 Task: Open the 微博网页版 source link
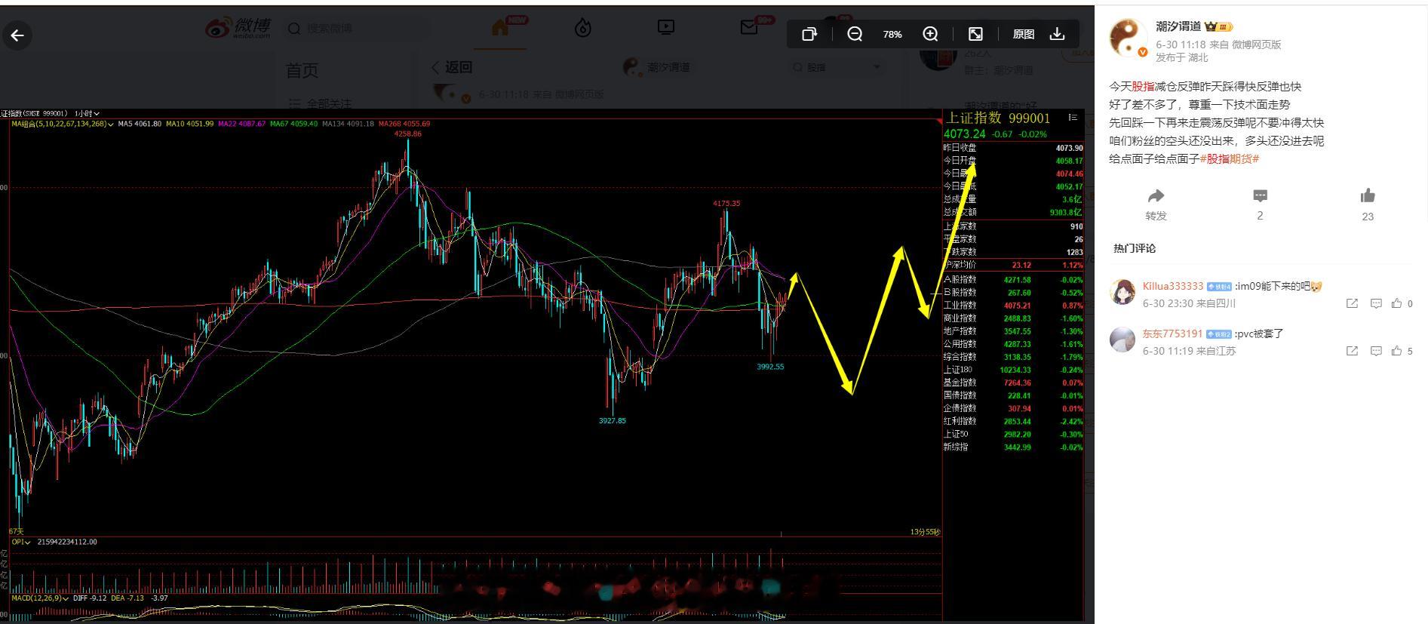(x=1257, y=45)
